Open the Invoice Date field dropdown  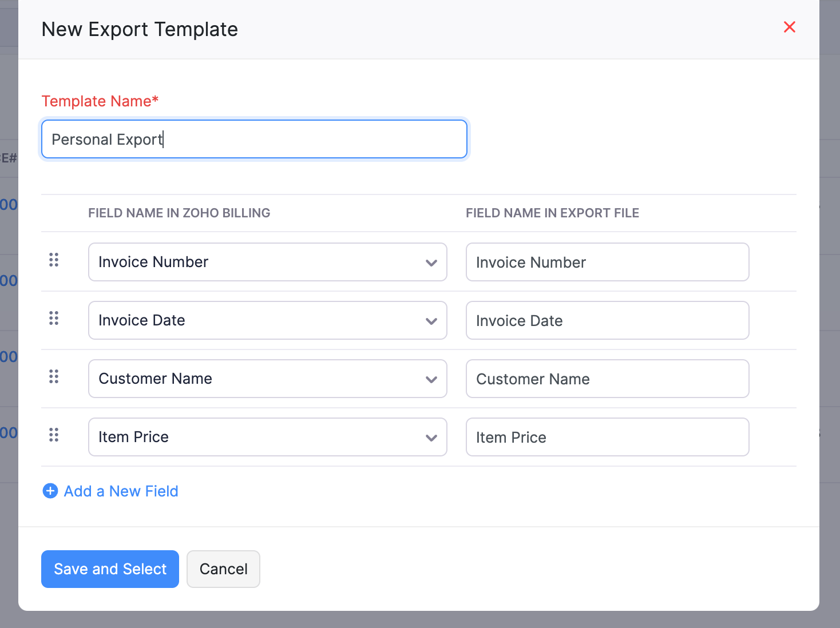pos(267,320)
